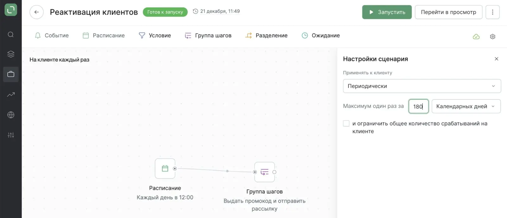Add an Ожидание block from toolbar
This screenshot has height=218, width=507.
click(321, 35)
